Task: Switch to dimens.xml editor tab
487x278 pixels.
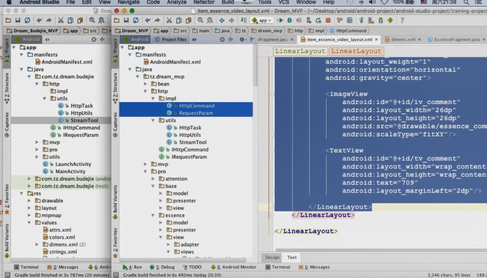Action: pyautogui.click(x=403, y=40)
